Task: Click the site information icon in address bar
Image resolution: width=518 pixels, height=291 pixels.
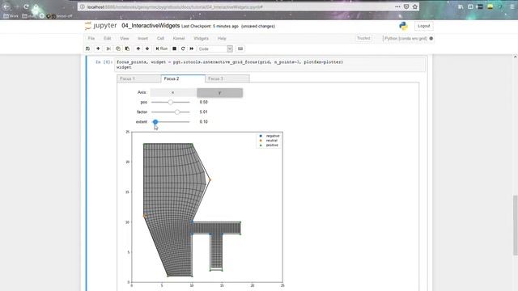Action: pyautogui.click(x=83, y=6)
